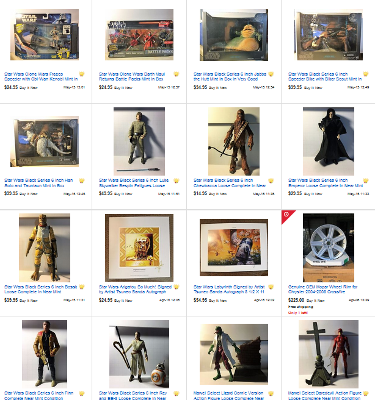Click the Rey and BB-8 figure thumbnail
This screenshot has height=400, width=375.
tap(139, 354)
